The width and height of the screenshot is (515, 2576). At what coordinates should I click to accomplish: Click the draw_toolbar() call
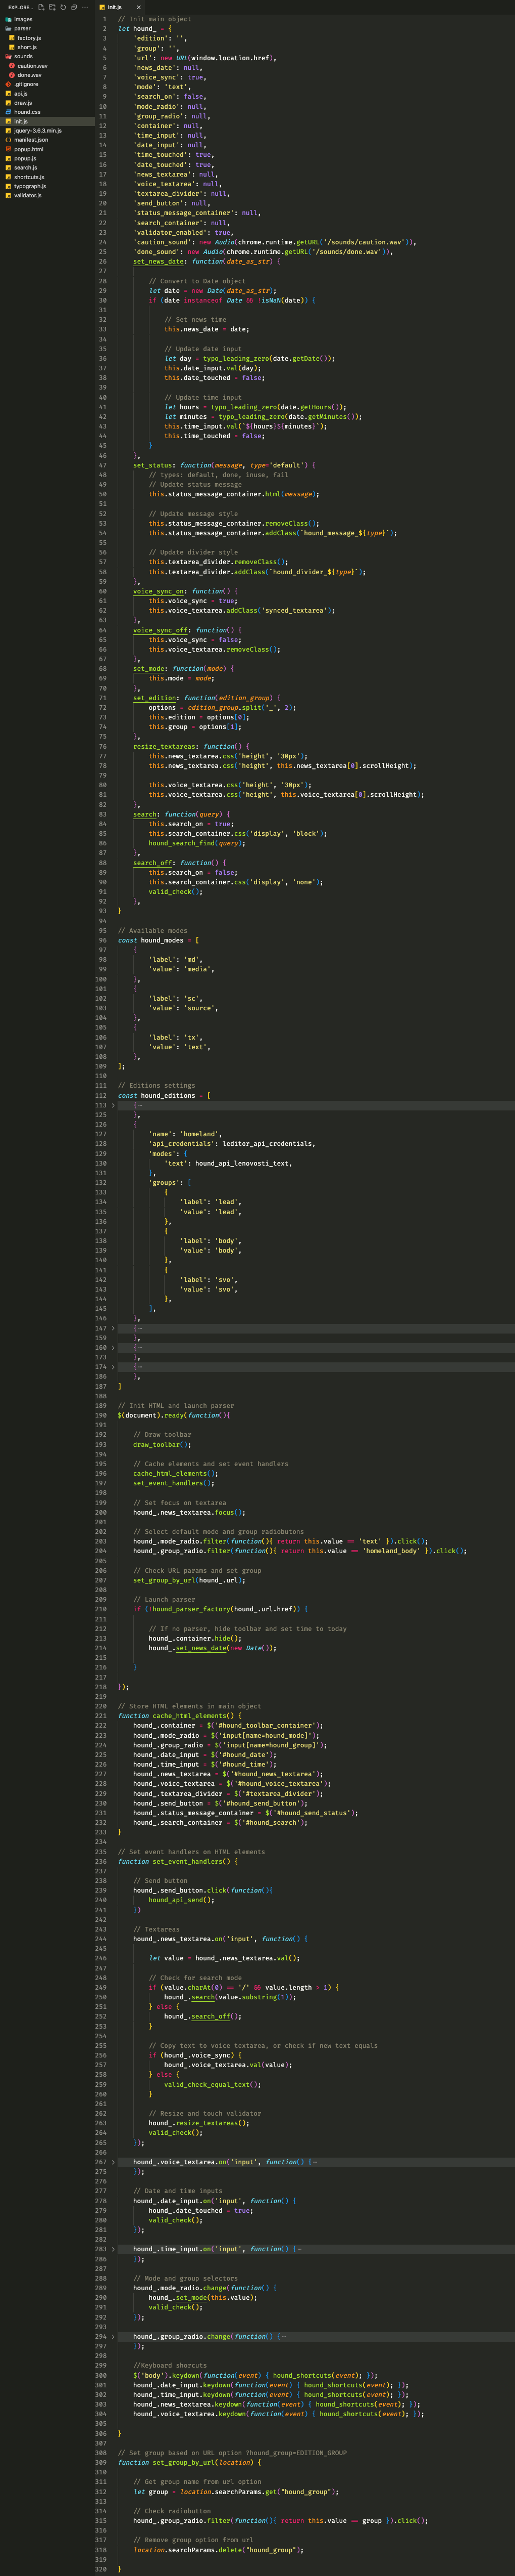(x=162, y=1444)
